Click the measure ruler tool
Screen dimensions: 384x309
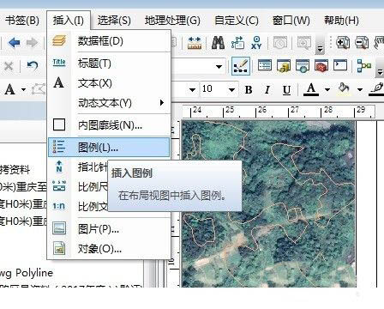click(x=195, y=43)
